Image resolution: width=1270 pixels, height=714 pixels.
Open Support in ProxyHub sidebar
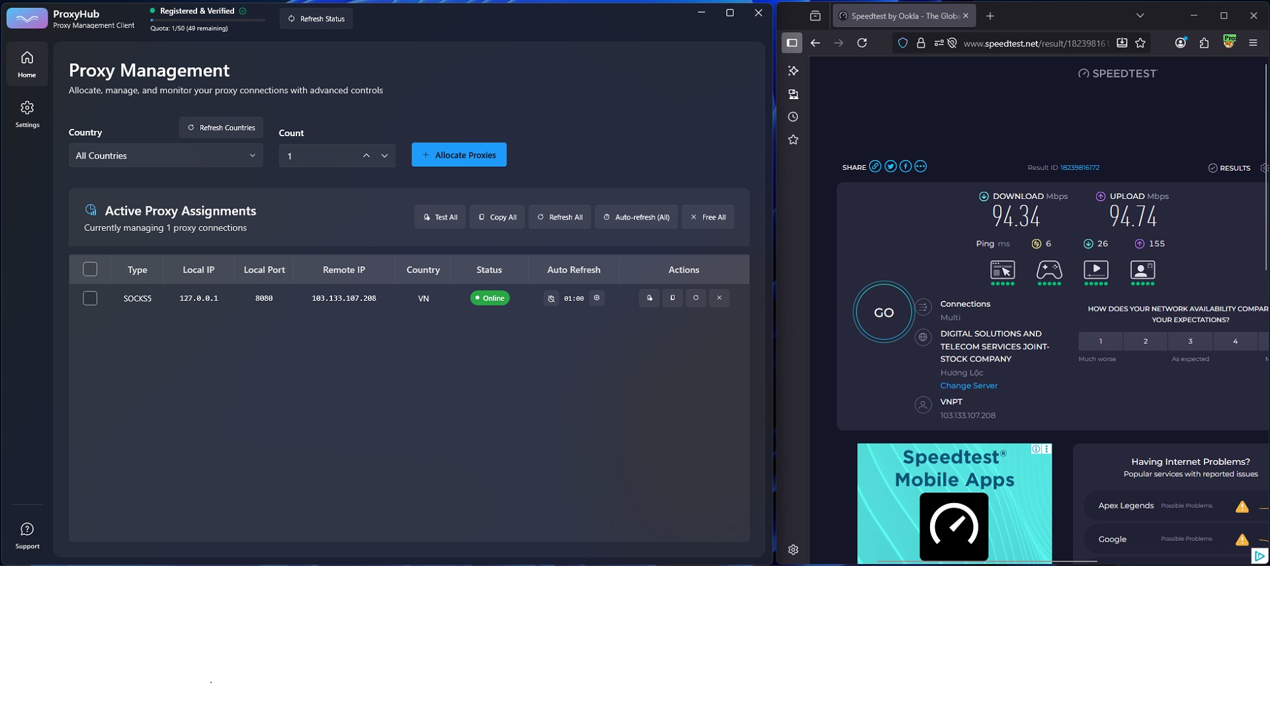click(27, 535)
